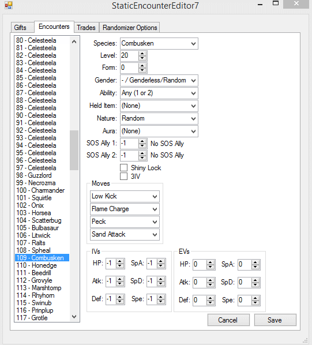Screen dimensions: 312x345
Task: Click the encounter list scrollbar thumb
Action: [74, 150]
